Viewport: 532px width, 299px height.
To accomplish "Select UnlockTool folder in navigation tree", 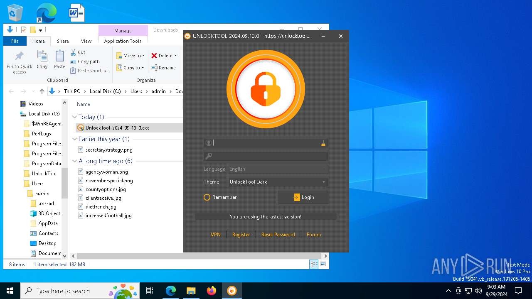I will (x=44, y=174).
